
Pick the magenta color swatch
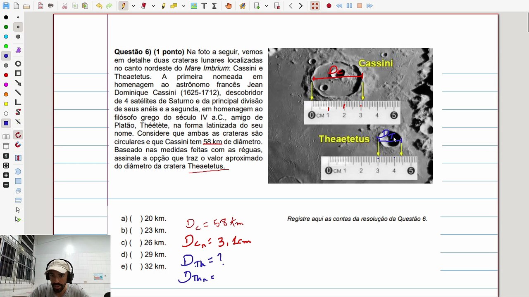(x=6, y=85)
